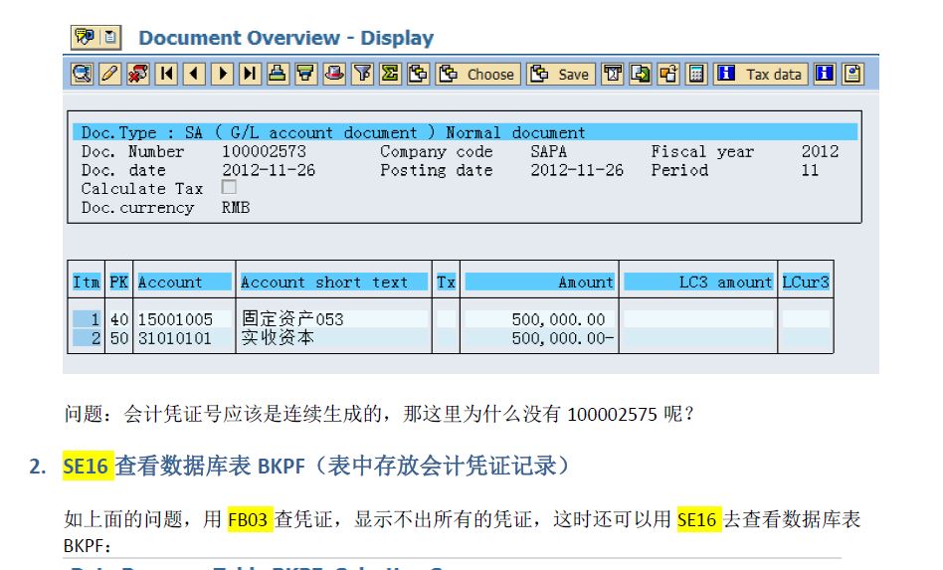The image size is (943, 570).
Task: Click the pencil change-document icon
Action: (x=110, y=74)
